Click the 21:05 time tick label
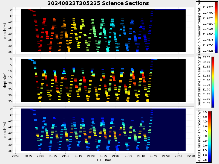Viewport: 219px width, 164px height. (53, 156)
